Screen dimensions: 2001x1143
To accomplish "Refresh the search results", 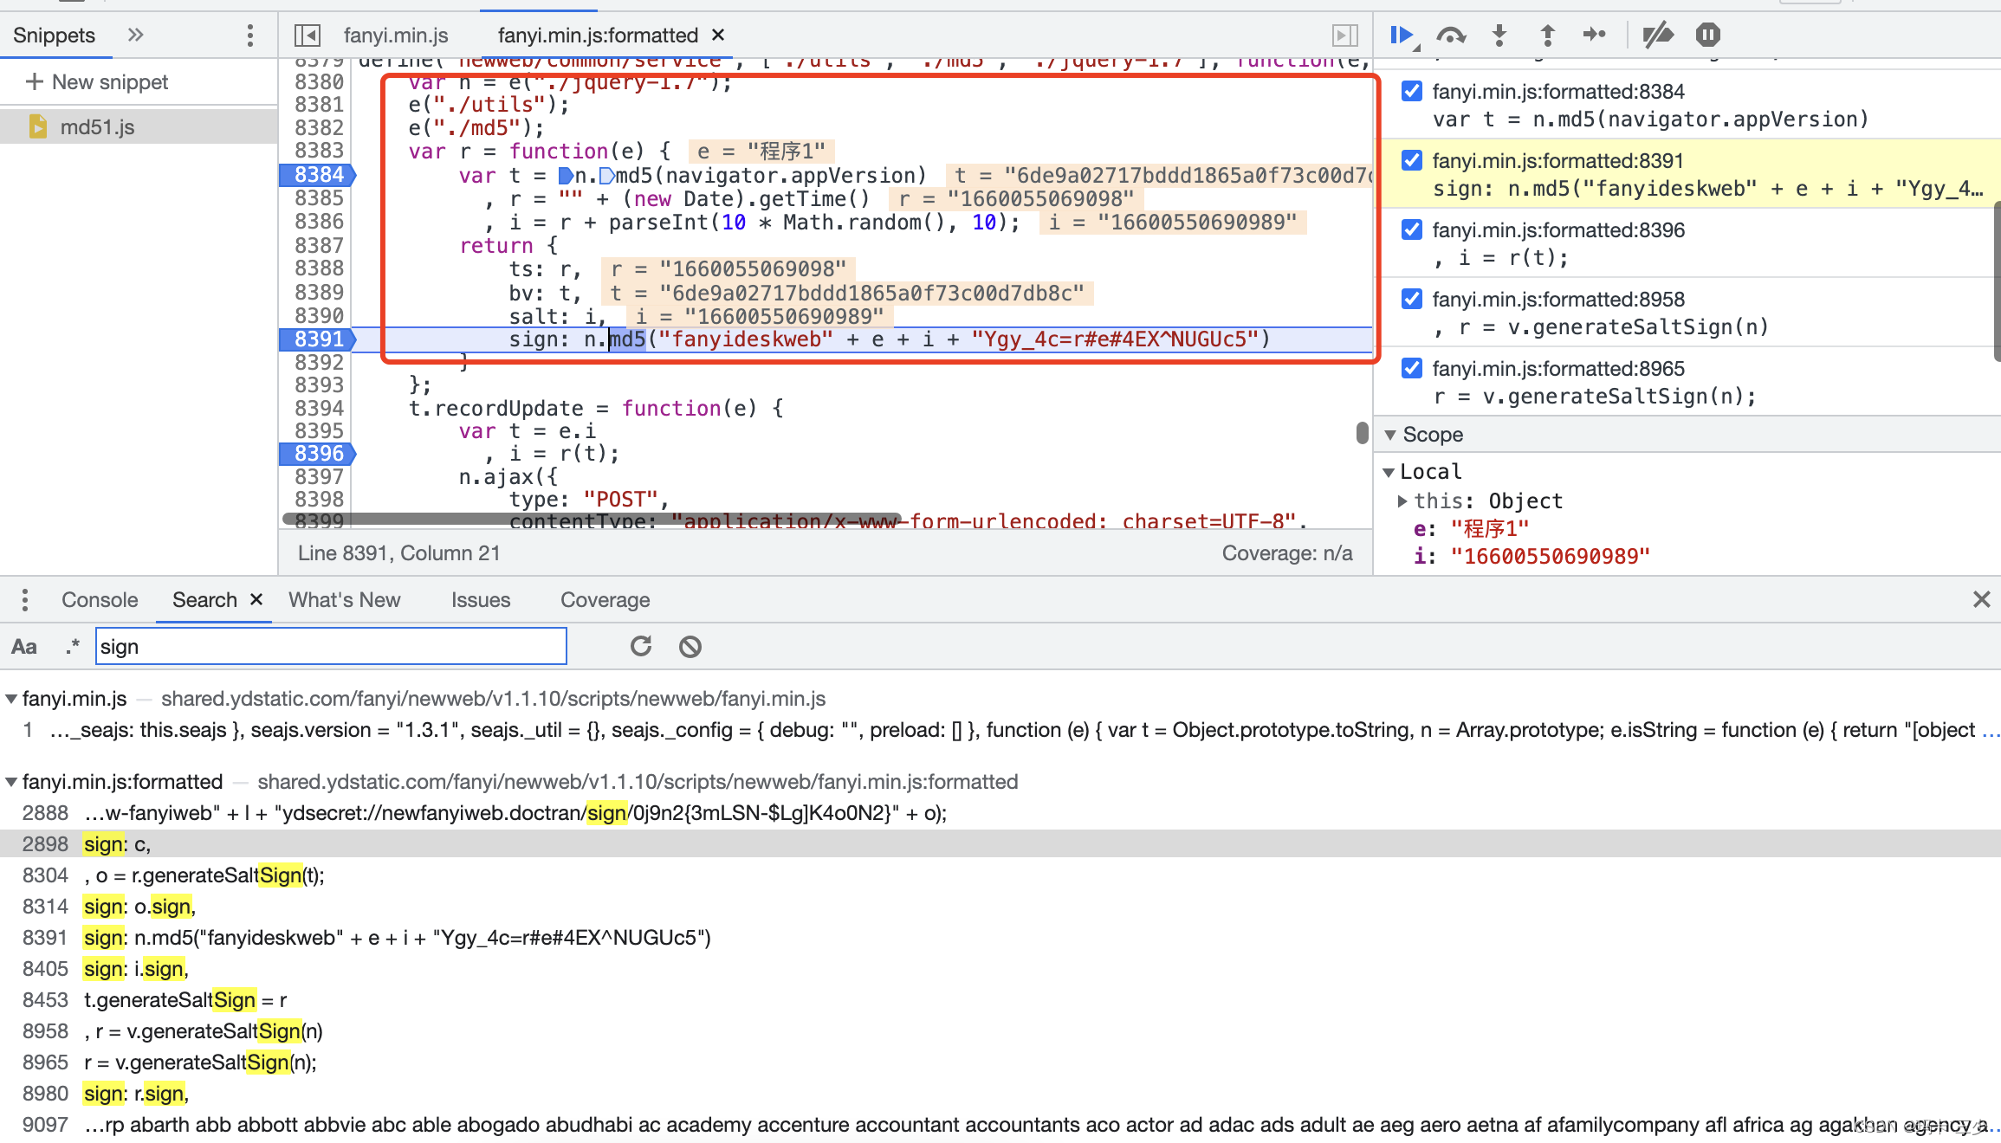I will point(641,647).
